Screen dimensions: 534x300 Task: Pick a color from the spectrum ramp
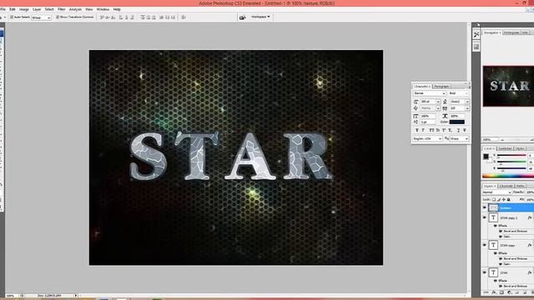click(508, 176)
